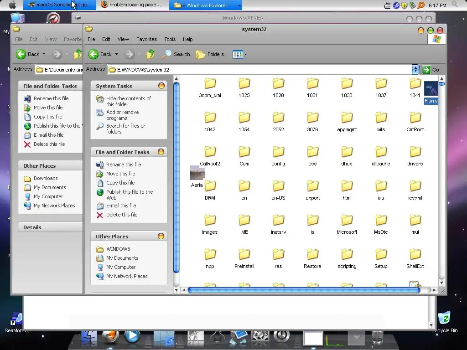Open My Network Places in system32 pane
This screenshot has height=350, width=467.
127,276
